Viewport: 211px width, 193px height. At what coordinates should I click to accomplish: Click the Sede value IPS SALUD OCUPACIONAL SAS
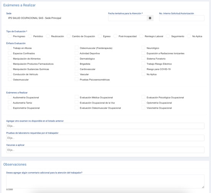pos(35,18)
